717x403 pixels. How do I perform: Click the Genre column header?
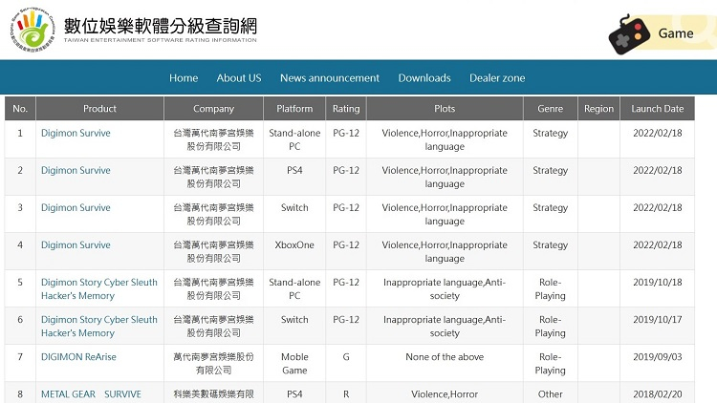pos(550,108)
